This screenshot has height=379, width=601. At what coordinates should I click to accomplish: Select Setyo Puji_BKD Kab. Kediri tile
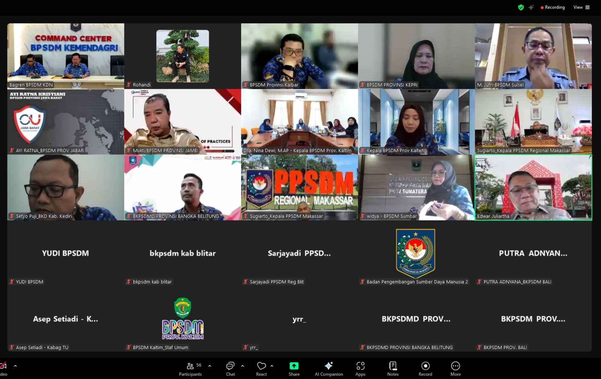point(66,187)
